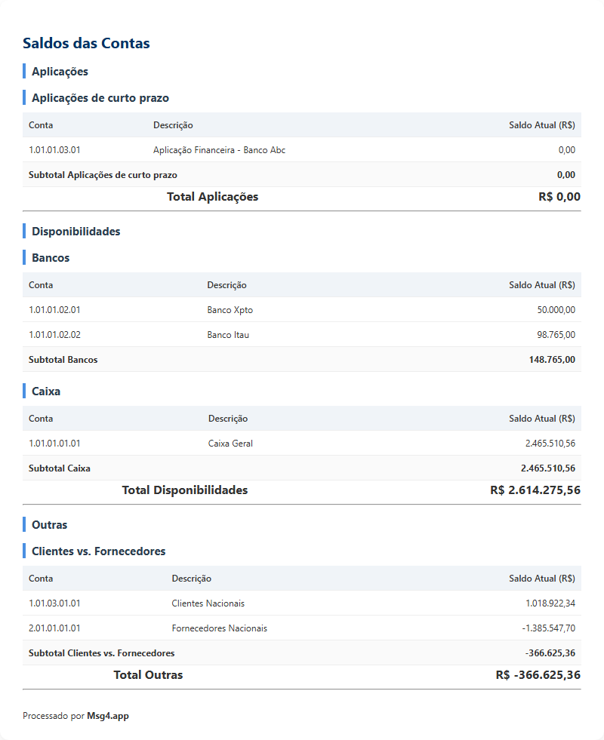Select the R$ 2.614.275,56 total amount
This screenshot has height=740, width=604.
tap(535, 490)
